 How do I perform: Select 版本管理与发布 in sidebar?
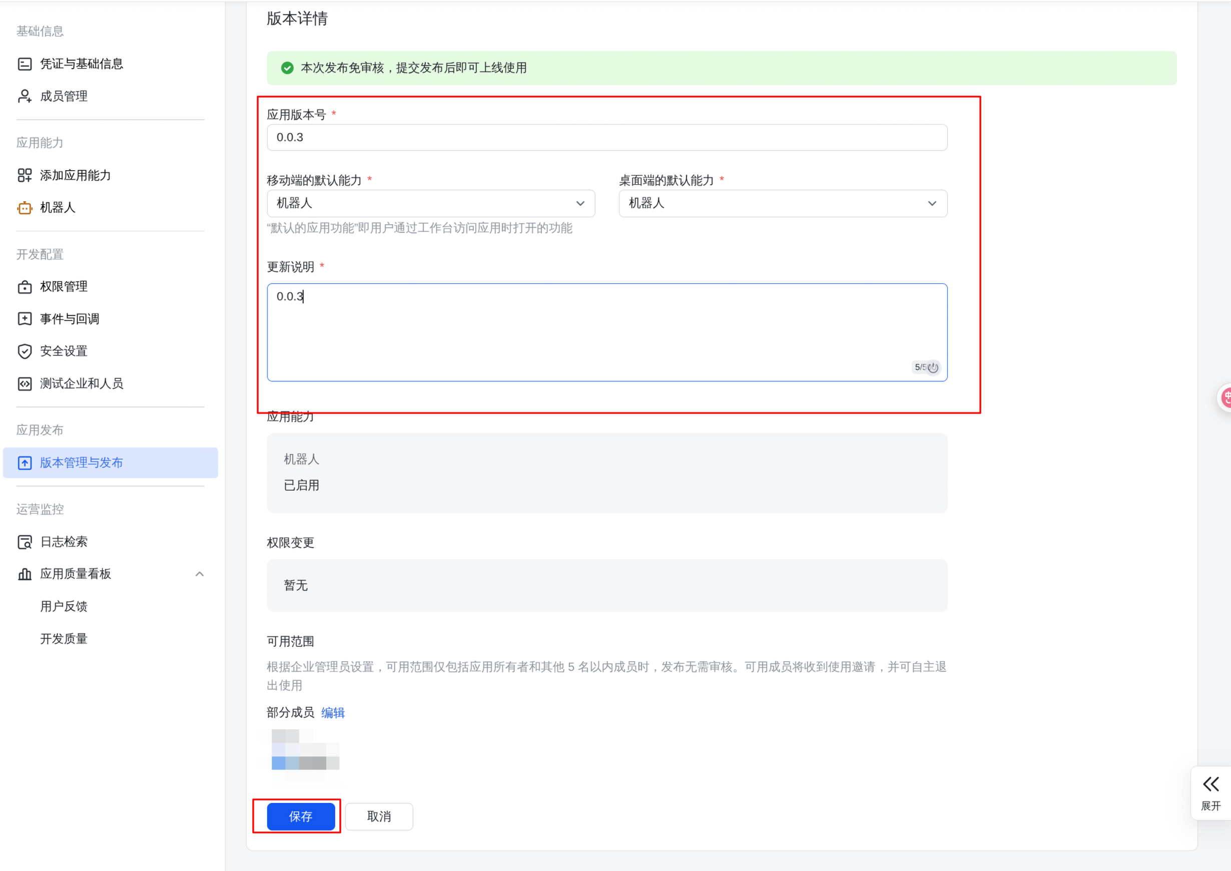tap(111, 463)
